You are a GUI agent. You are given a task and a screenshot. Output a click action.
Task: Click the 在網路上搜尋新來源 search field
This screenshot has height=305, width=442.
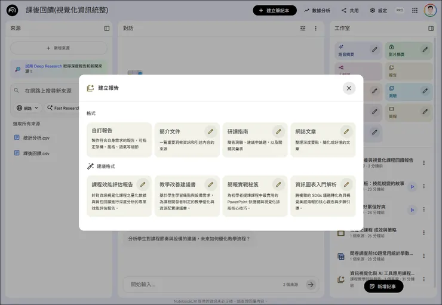pyautogui.click(x=48, y=91)
